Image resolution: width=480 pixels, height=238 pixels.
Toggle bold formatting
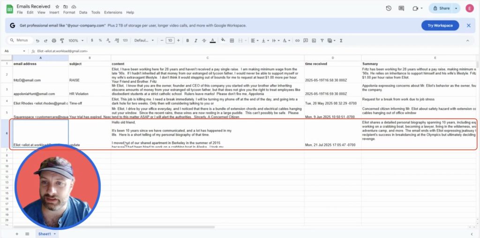[187, 41]
